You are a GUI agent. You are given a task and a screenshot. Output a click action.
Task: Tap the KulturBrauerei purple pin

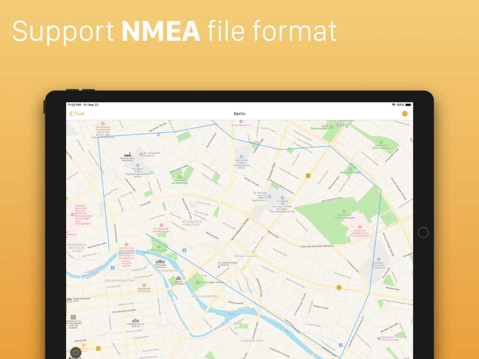tap(241, 122)
